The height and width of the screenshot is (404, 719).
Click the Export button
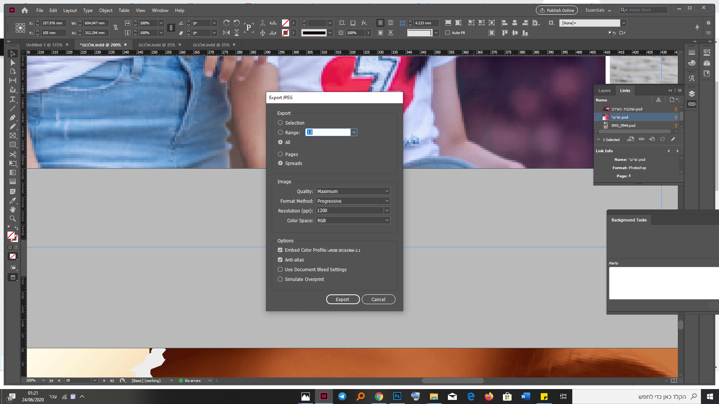[342, 299]
